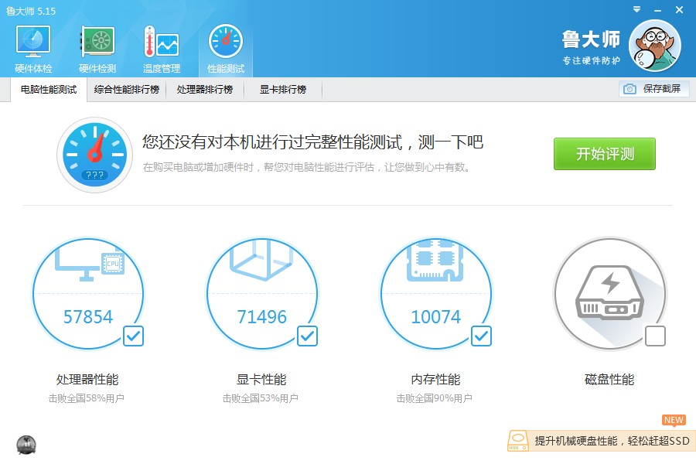Viewport: 696px width, 464px height.
Task: Open 温度管理 temperature management icon
Action: [x=162, y=49]
